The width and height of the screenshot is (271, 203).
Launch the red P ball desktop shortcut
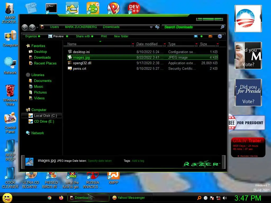113,8
